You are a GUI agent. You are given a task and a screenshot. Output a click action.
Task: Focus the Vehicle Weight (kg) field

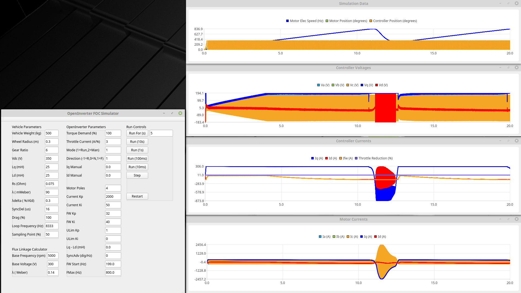[51, 133]
